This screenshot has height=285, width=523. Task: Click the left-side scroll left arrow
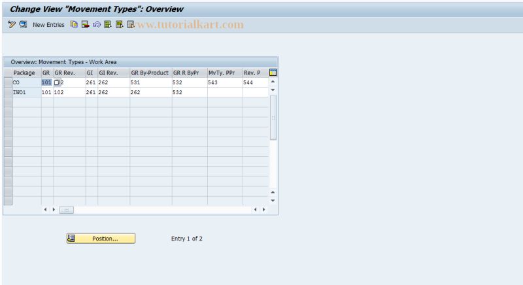point(45,210)
